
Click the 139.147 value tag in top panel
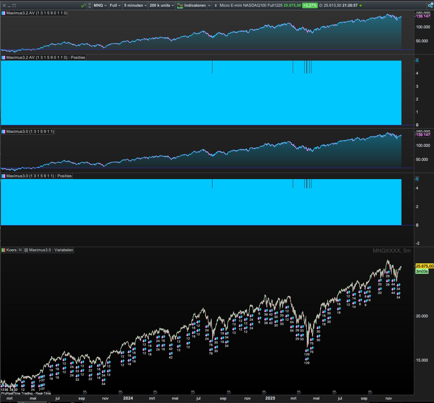point(423,16)
